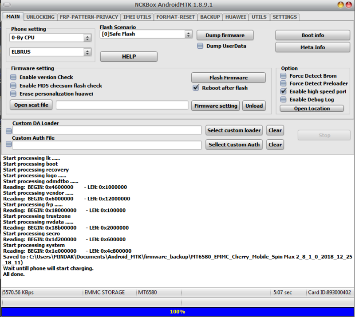Viewport: 355px width, 317px height.
Task: Click 'Start processing recovery' log line
Action: (36, 170)
